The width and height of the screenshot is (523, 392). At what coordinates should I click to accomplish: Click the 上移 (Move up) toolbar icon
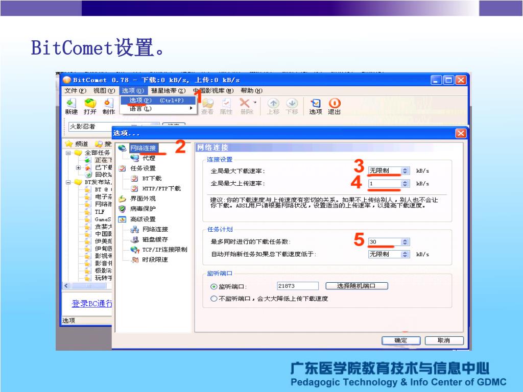[x=273, y=107]
